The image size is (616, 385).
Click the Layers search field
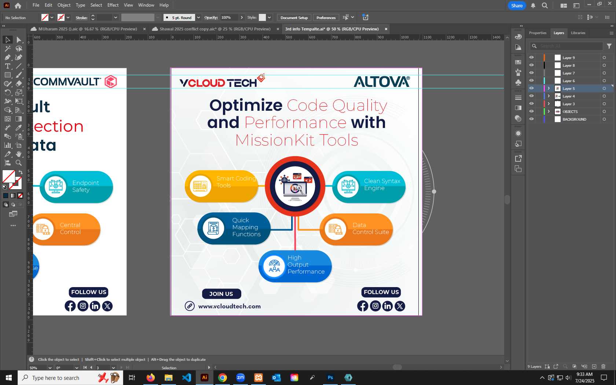(x=566, y=46)
